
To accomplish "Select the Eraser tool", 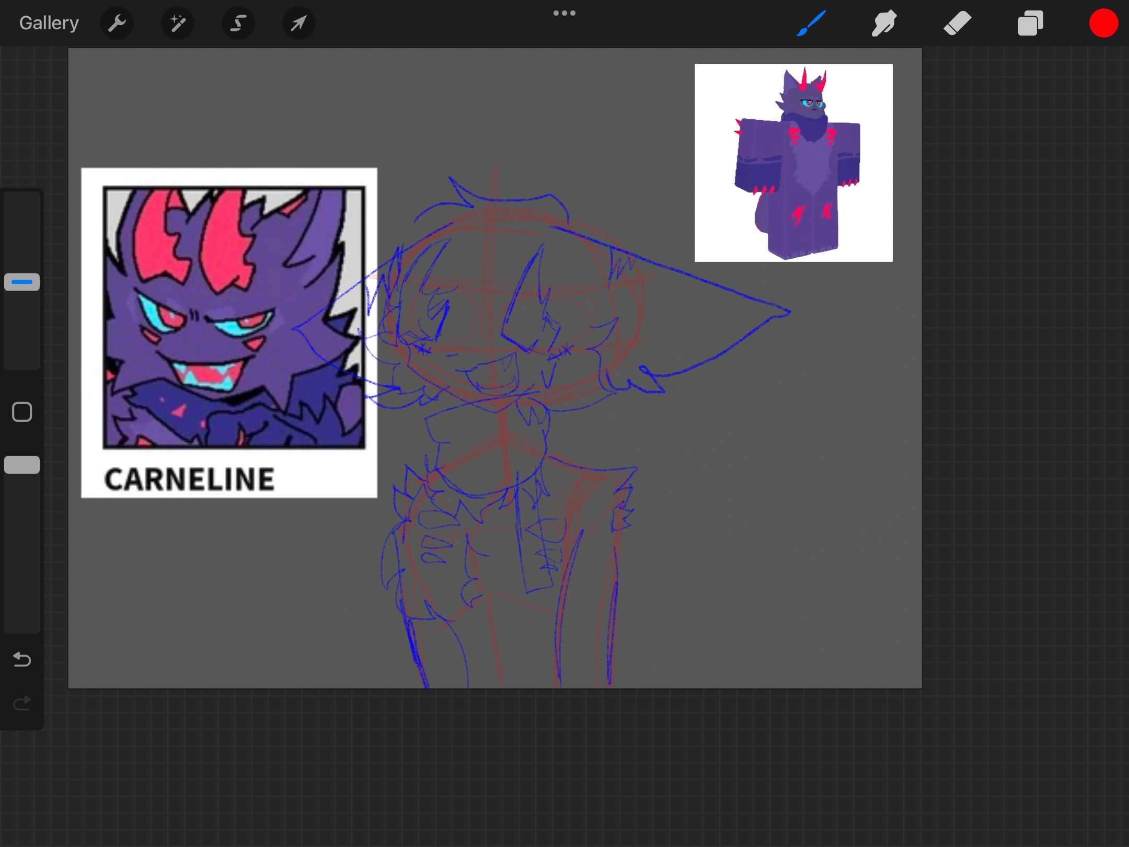I will click(957, 23).
